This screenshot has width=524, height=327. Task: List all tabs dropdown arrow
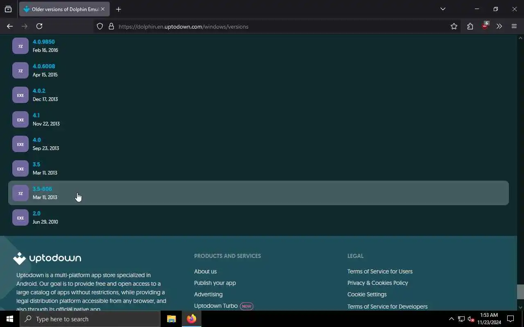point(443,9)
